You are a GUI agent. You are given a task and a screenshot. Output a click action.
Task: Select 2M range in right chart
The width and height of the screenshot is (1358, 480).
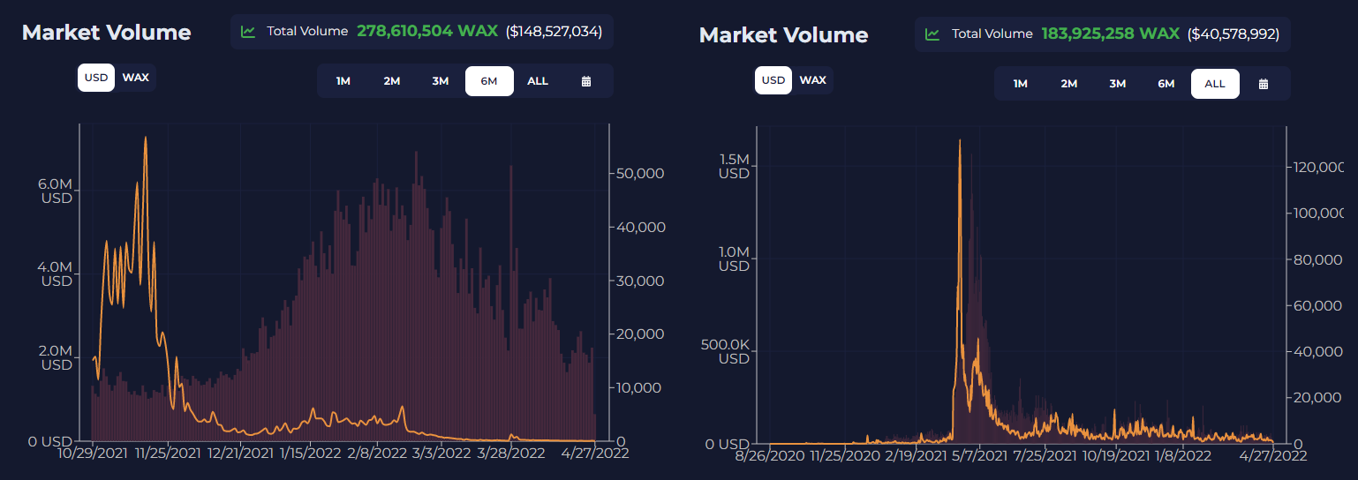pyautogui.click(x=1069, y=84)
